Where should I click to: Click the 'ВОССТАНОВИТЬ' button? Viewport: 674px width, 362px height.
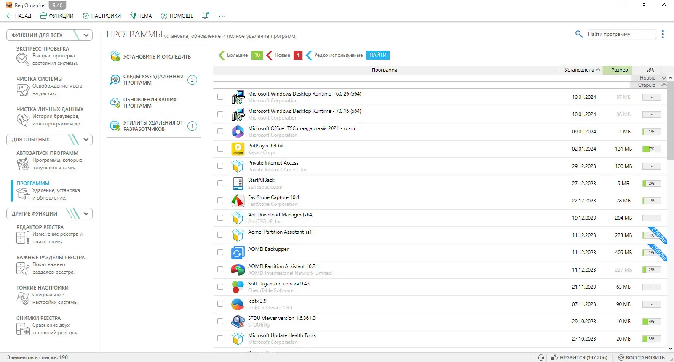[x=641, y=357]
